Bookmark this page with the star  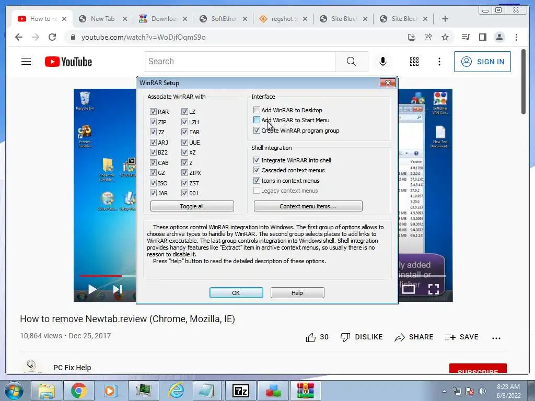click(x=445, y=37)
